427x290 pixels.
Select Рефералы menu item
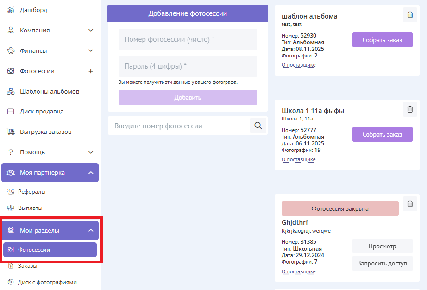(31, 191)
